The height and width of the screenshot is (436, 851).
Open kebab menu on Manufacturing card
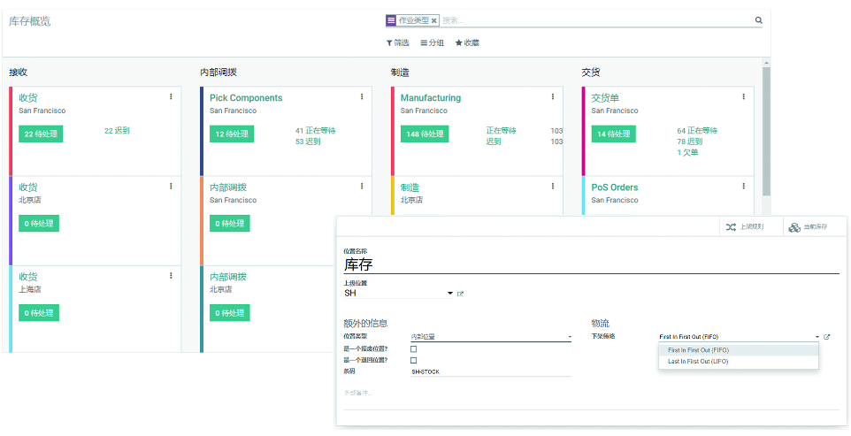pyautogui.click(x=553, y=97)
